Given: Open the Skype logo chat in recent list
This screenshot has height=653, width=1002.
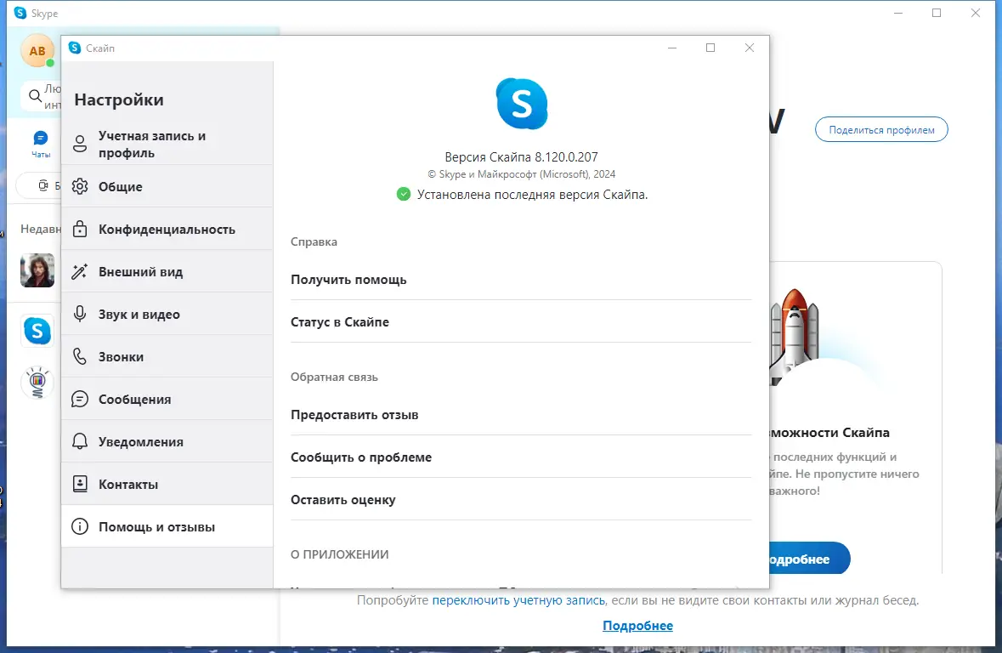Looking at the screenshot, I should tap(37, 331).
